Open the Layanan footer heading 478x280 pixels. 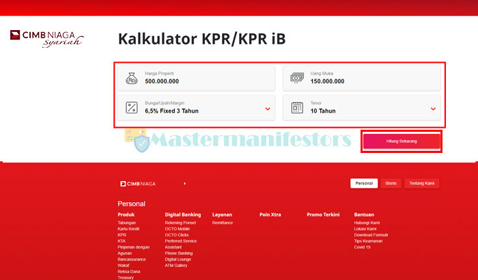(222, 214)
